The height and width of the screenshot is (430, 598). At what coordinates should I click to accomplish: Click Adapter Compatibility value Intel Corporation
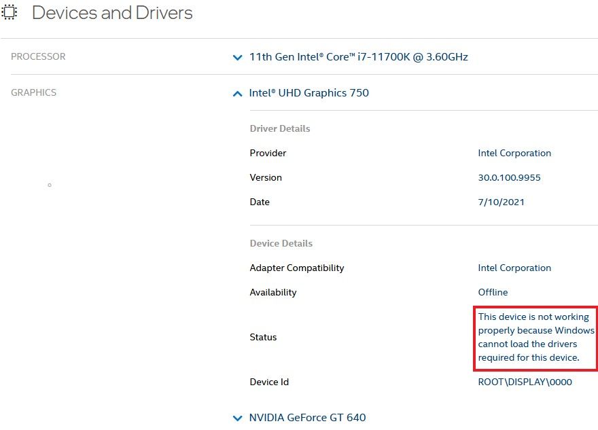(x=514, y=268)
